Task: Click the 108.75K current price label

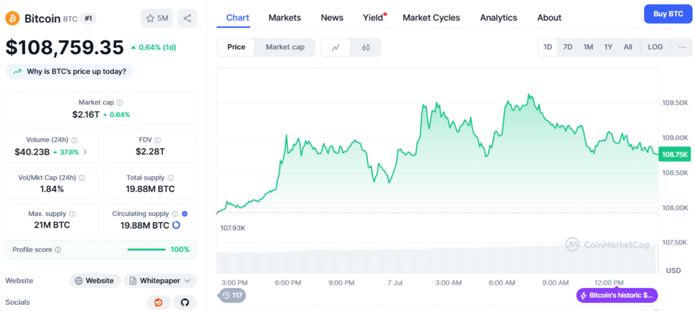Action: pyautogui.click(x=674, y=154)
